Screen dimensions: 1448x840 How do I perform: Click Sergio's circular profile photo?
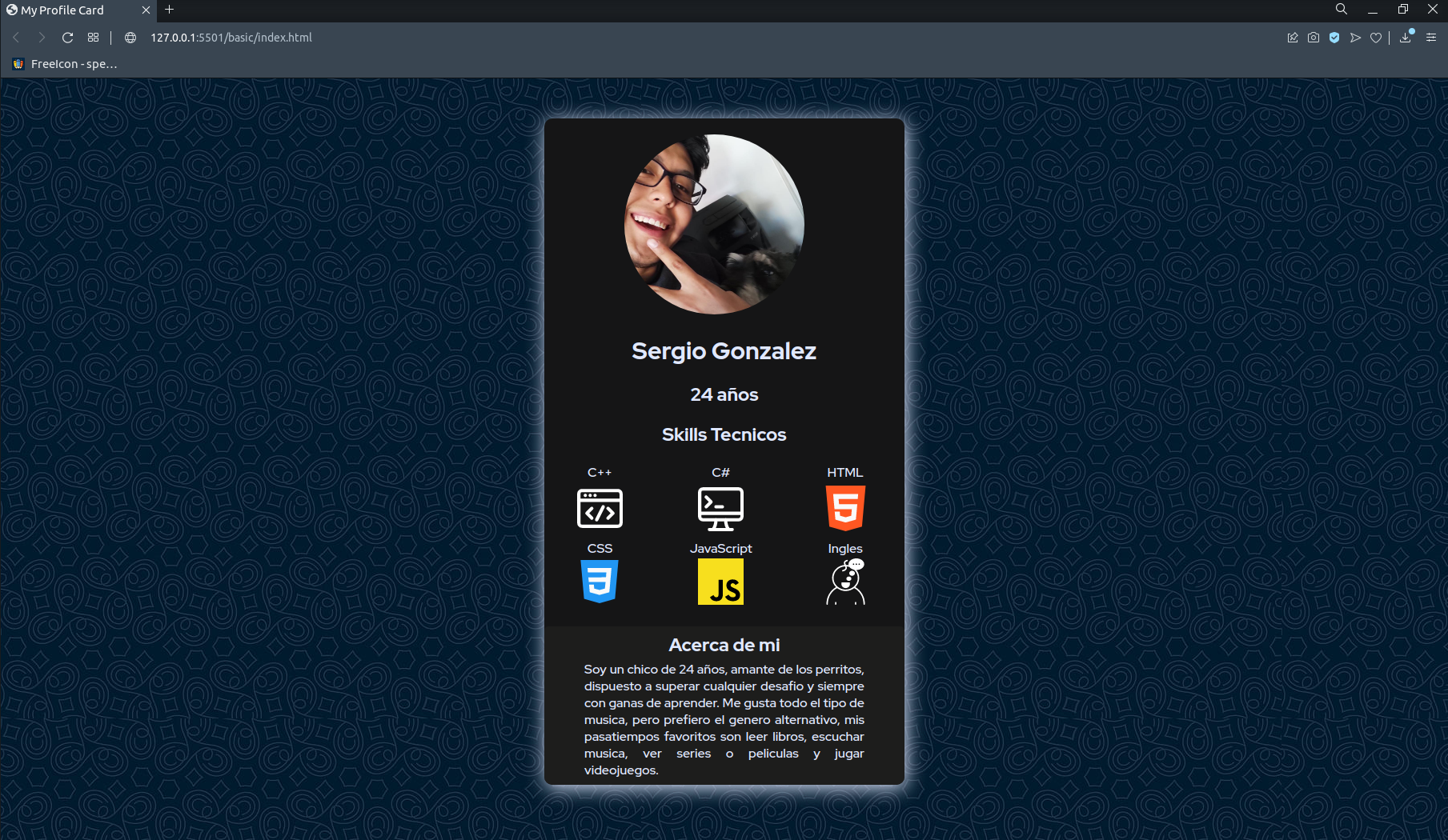(715, 225)
